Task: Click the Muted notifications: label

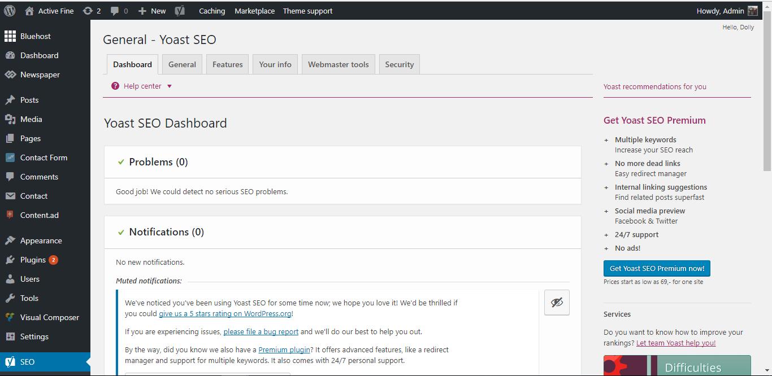Action: (149, 281)
